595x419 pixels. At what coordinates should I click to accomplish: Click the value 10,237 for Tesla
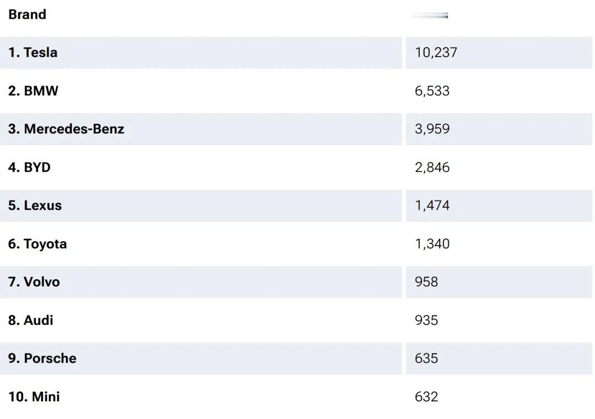(x=436, y=52)
